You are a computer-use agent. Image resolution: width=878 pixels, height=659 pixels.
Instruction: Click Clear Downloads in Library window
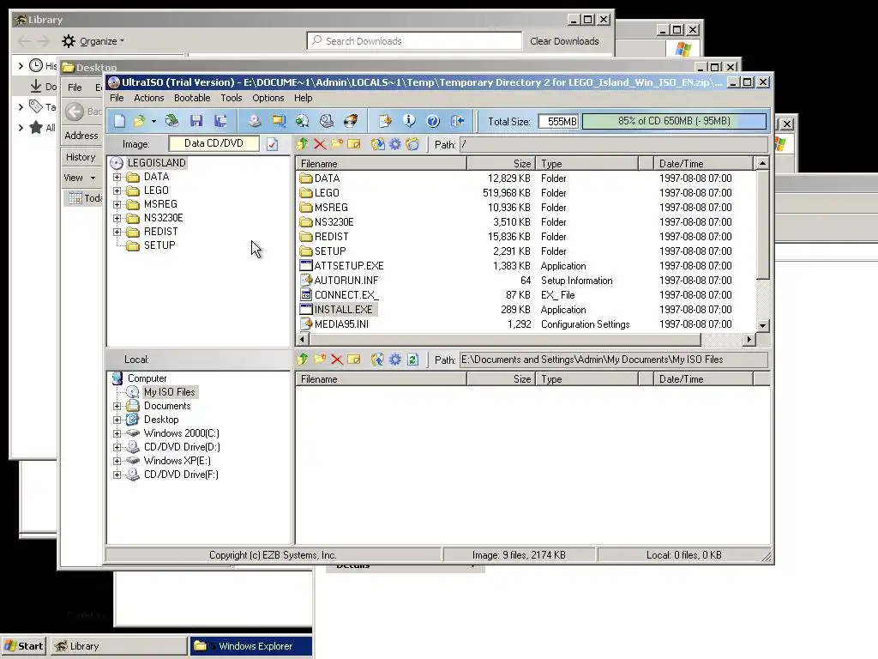tap(564, 41)
